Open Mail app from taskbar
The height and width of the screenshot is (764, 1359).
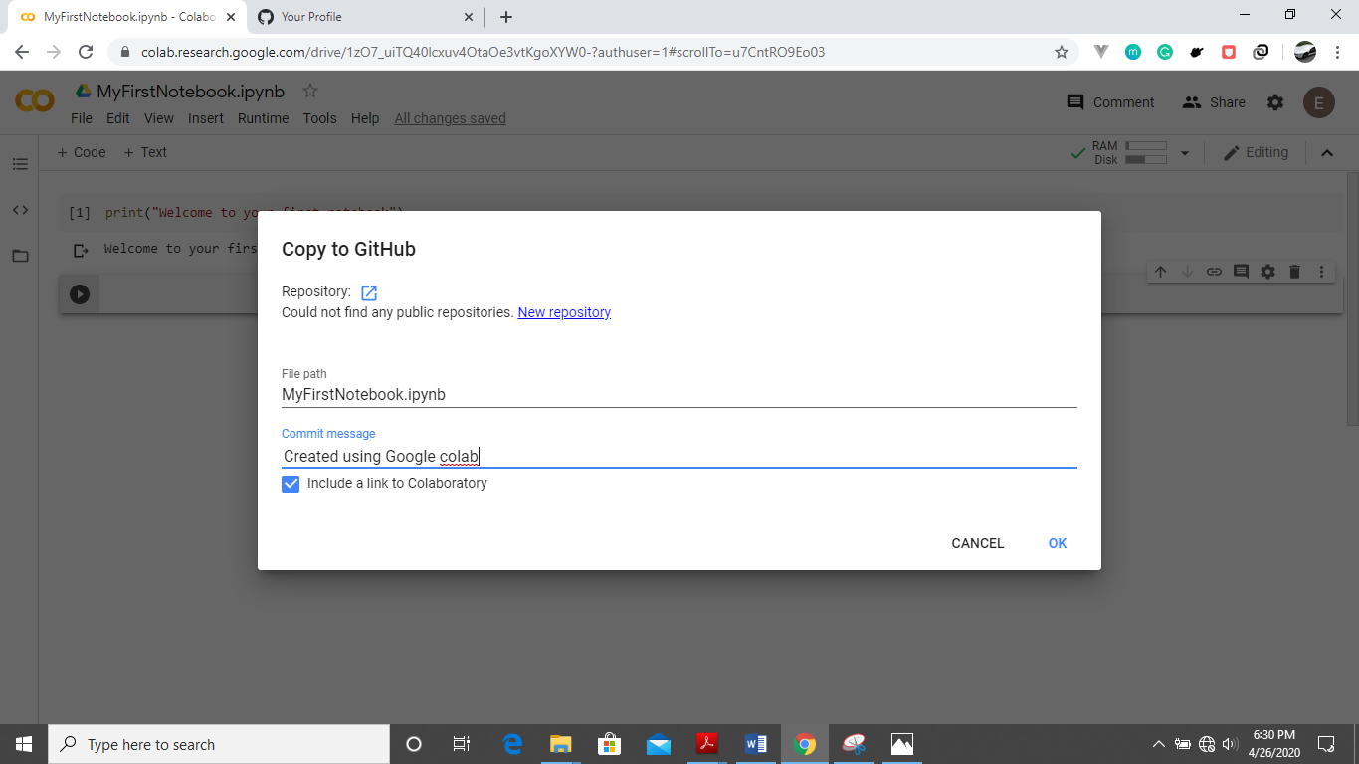coord(659,744)
